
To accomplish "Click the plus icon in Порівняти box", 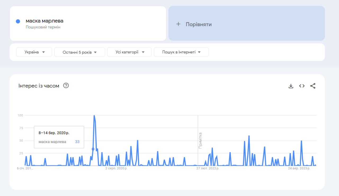I will click(178, 24).
